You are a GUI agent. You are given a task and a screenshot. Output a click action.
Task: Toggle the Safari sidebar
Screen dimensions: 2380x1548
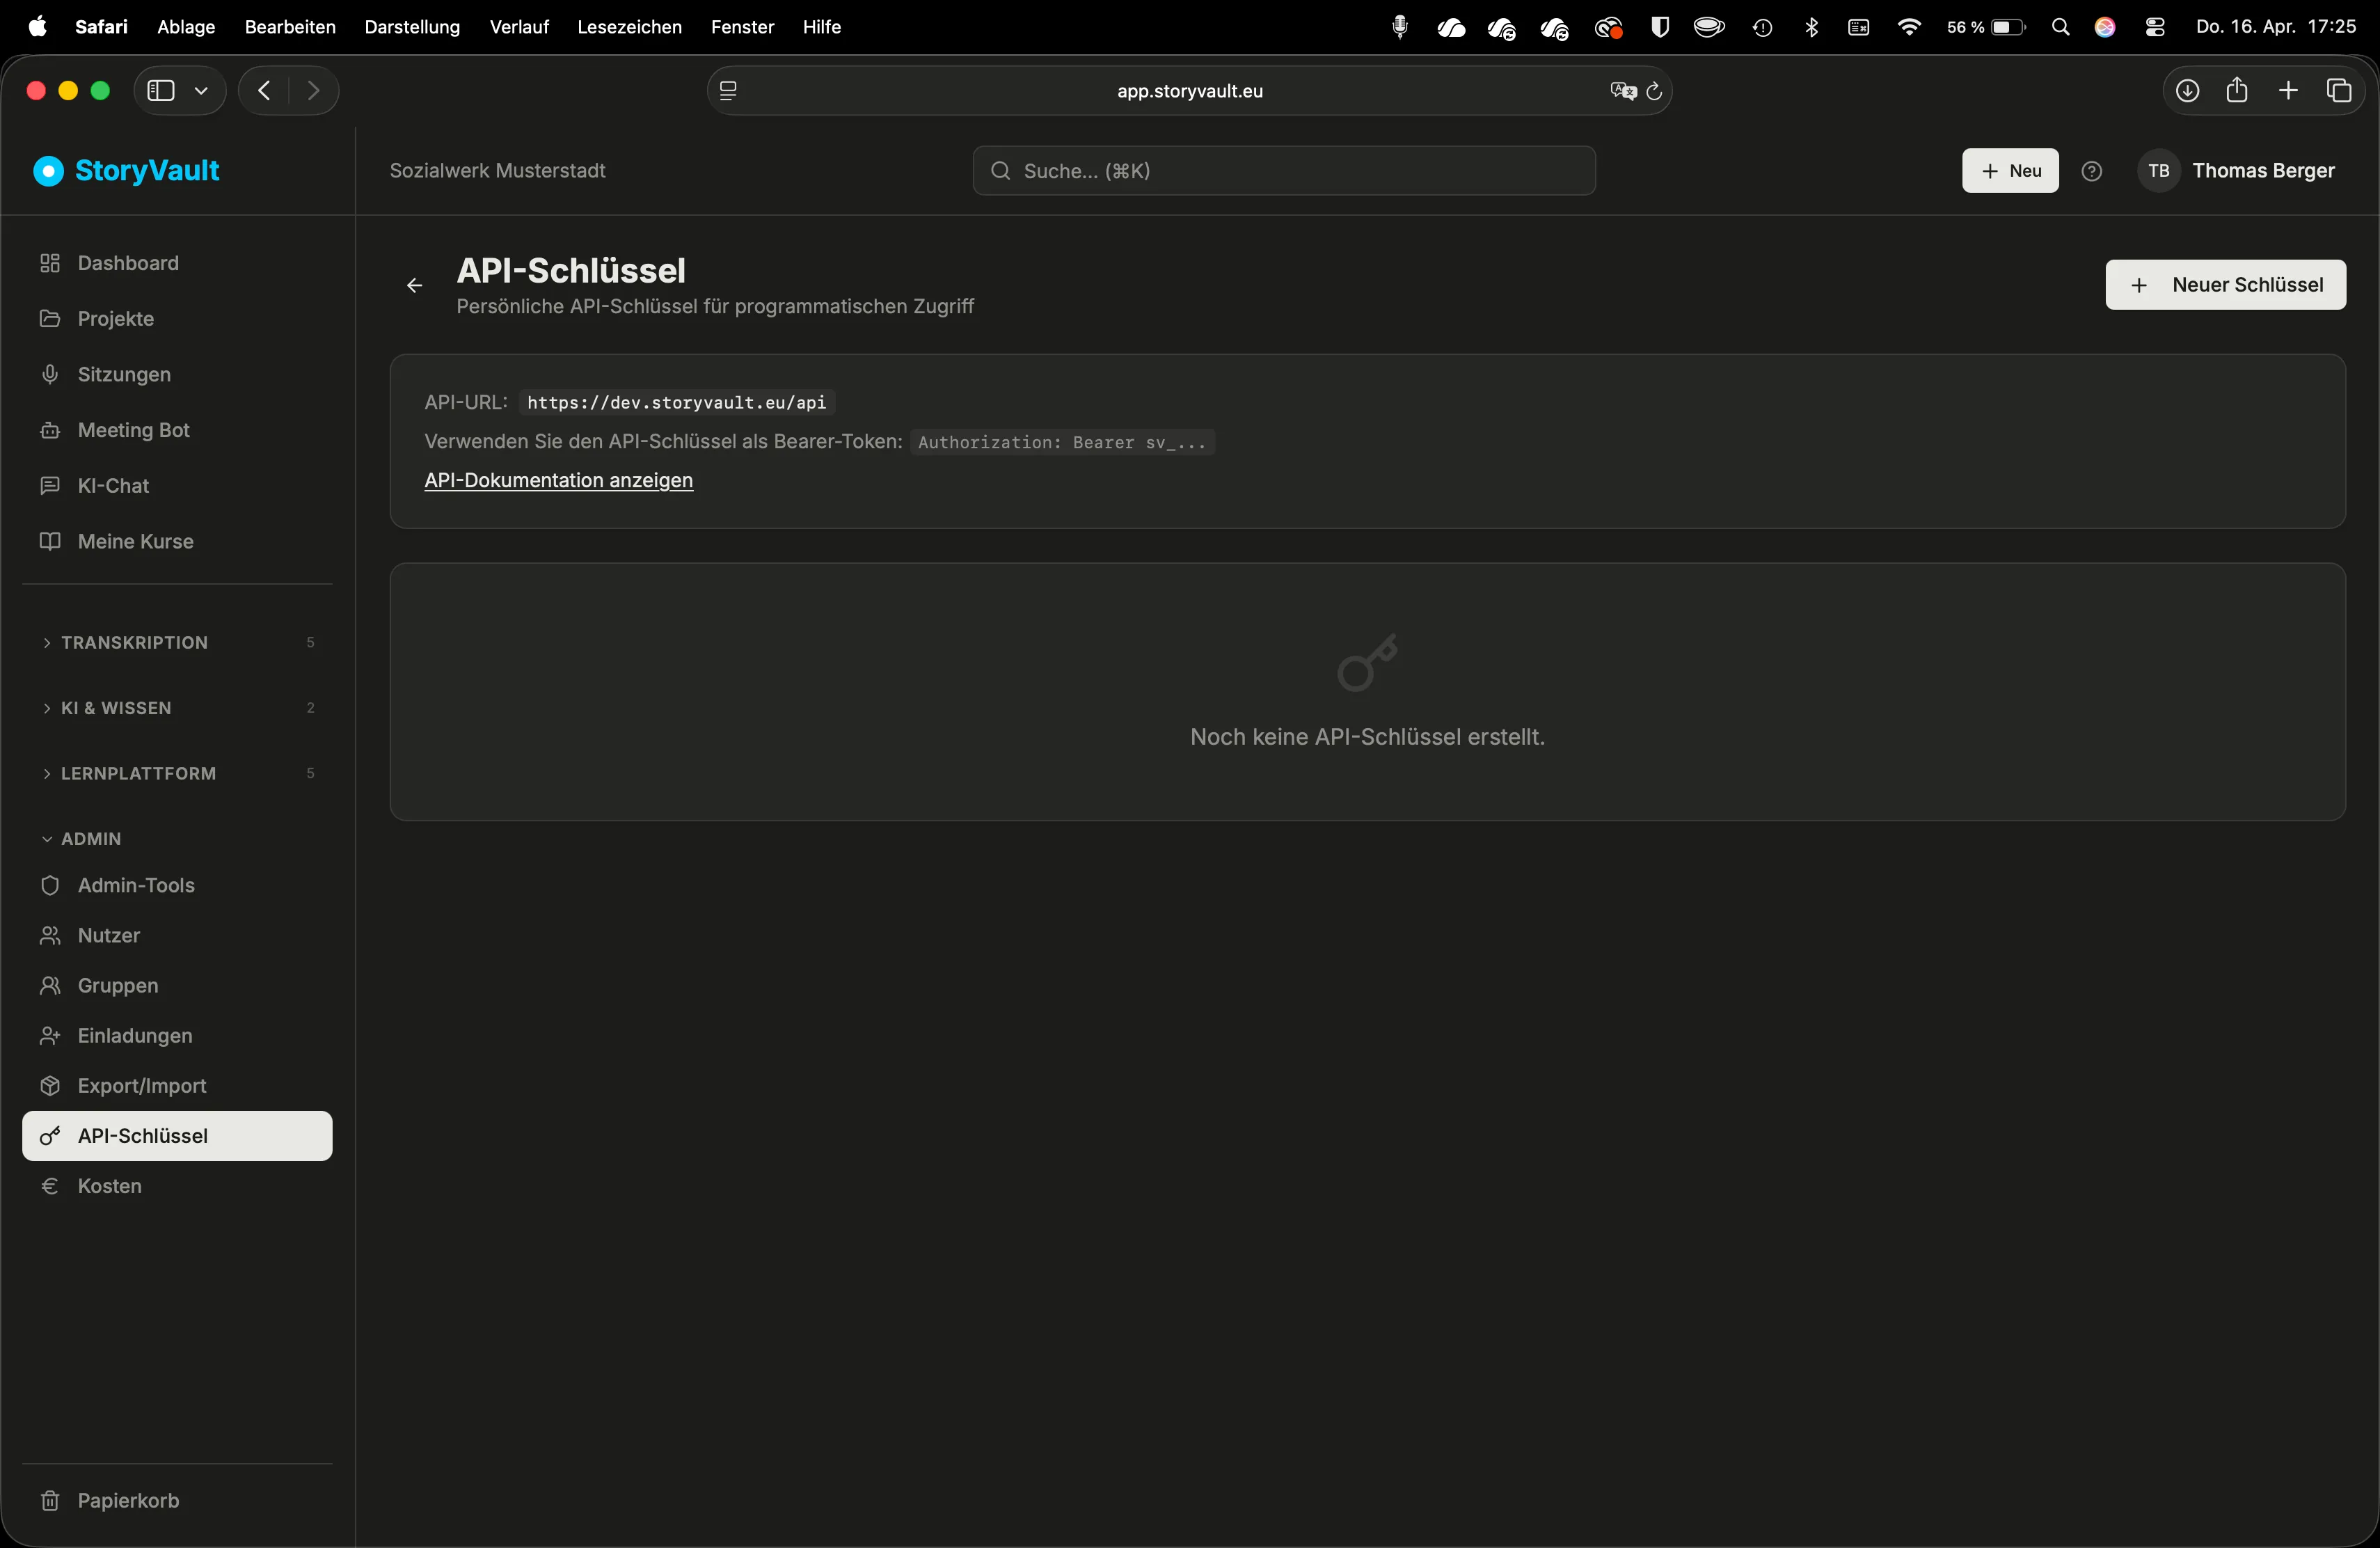click(x=161, y=91)
